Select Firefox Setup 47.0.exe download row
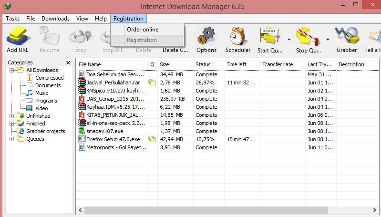This screenshot has width=381, height=217. pyautogui.click(x=227, y=139)
